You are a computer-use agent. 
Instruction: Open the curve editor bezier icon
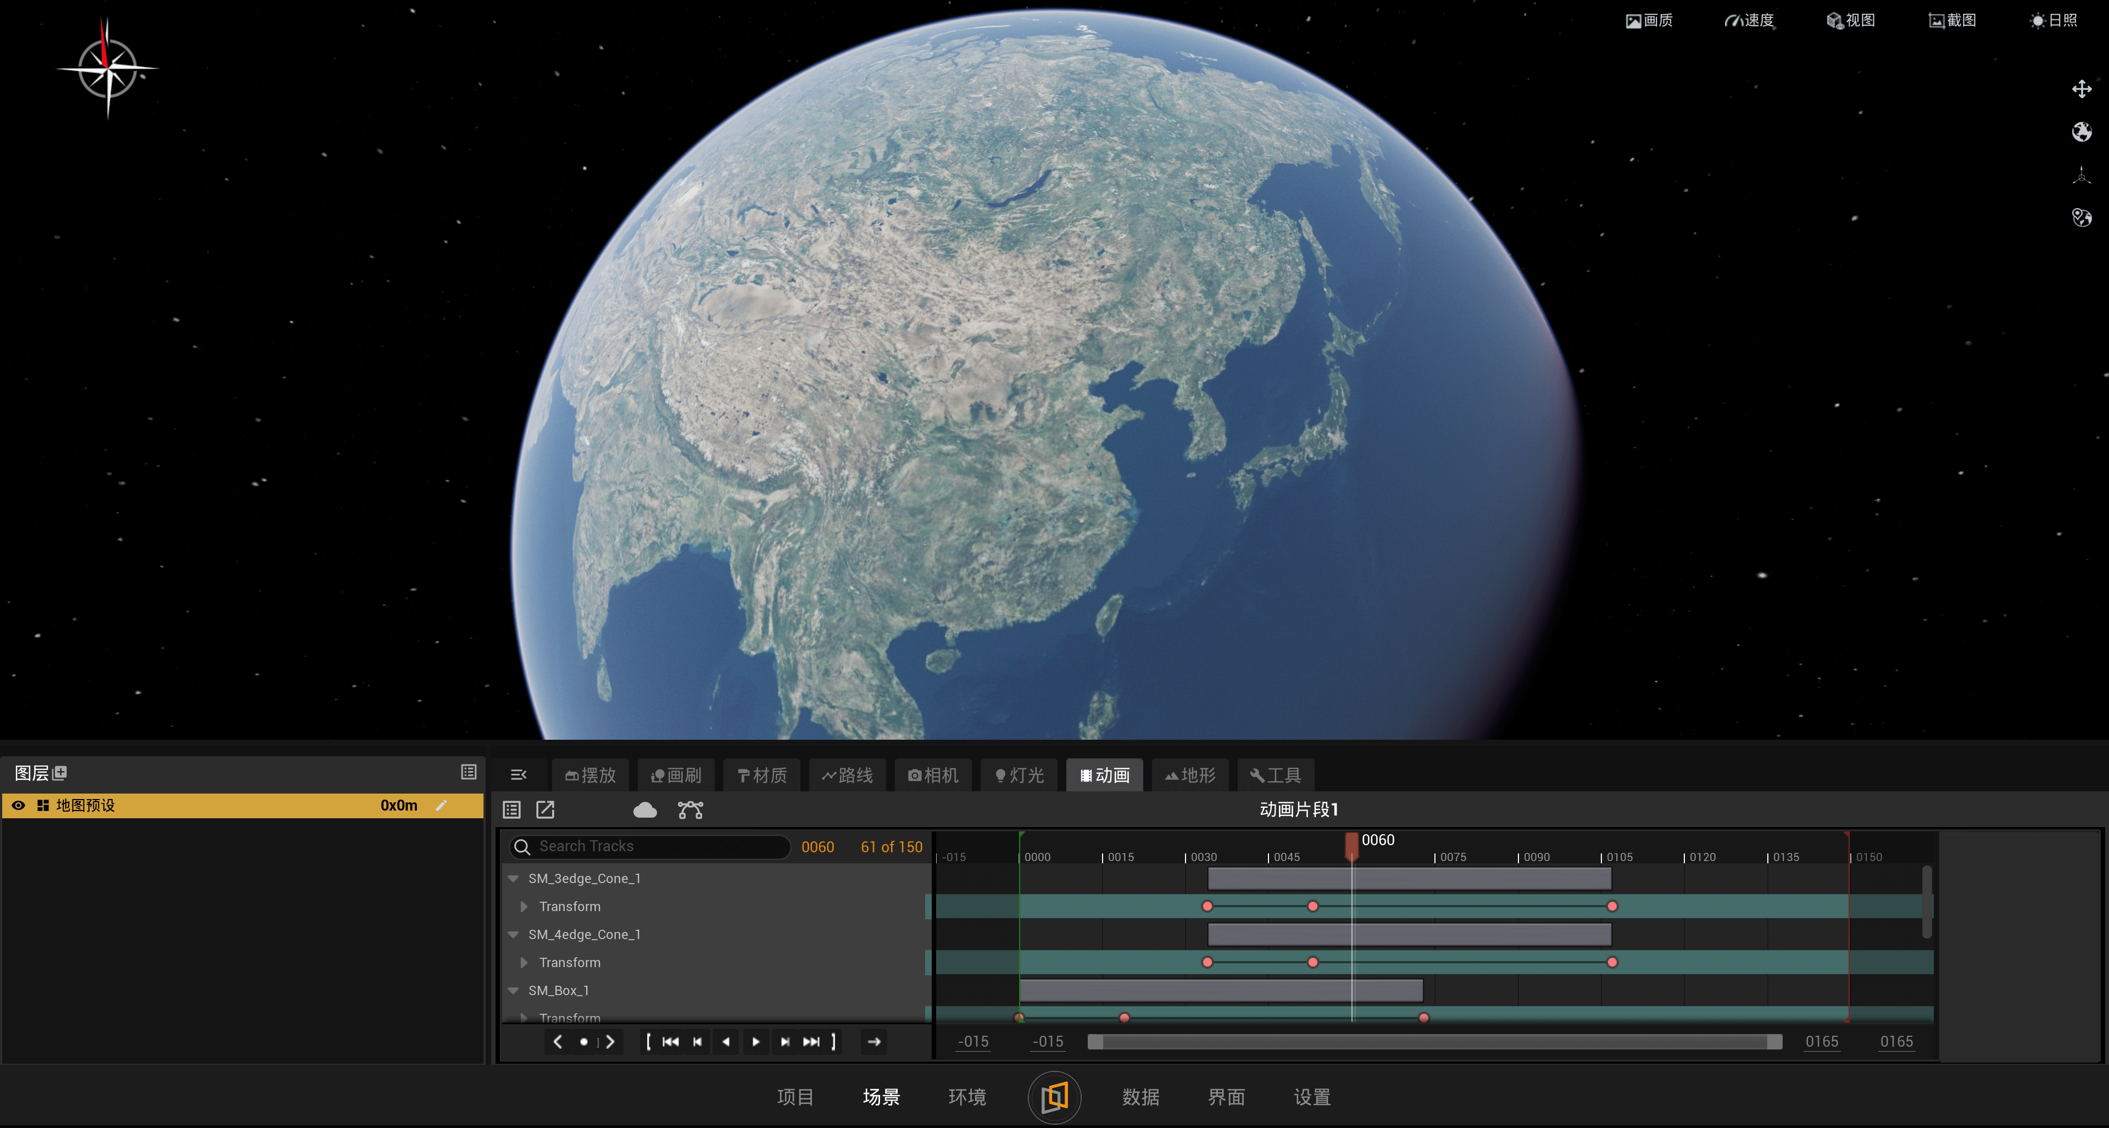point(690,809)
